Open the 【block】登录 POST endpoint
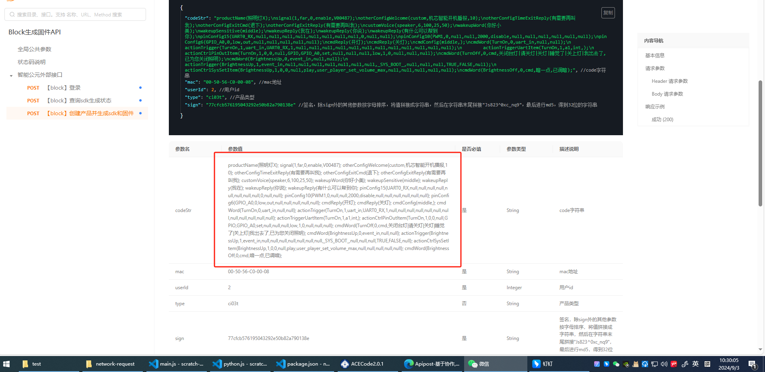 [x=64, y=88]
